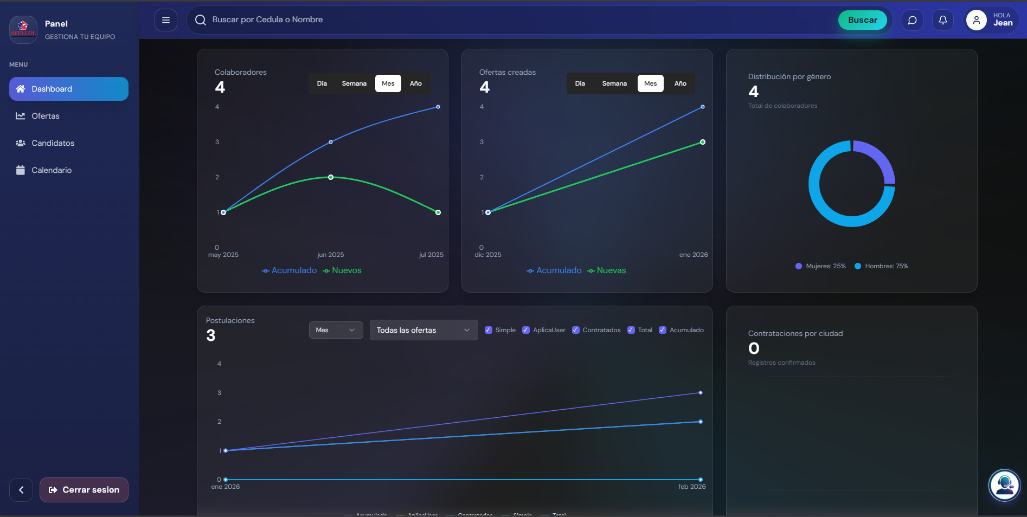Open the chat messages icon
This screenshot has height=517, width=1027.
click(912, 20)
